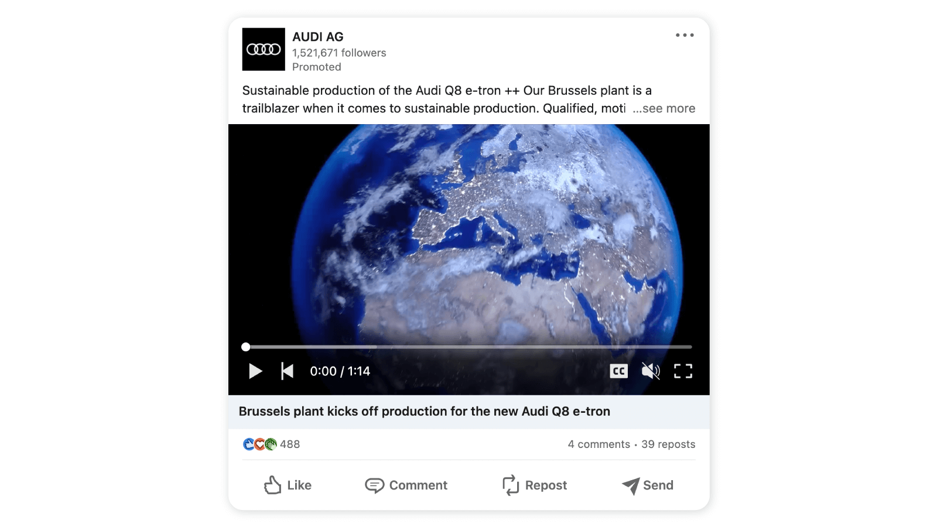View the 39 reposts

point(668,444)
